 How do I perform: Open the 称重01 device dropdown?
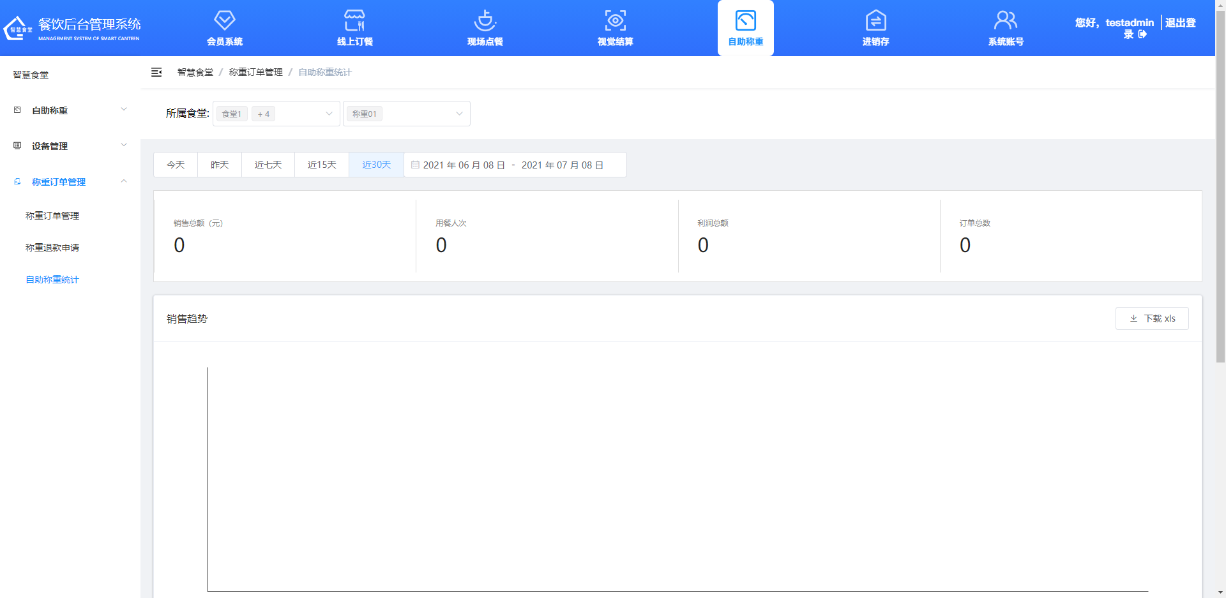pyautogui.click(x=406, y=114)
